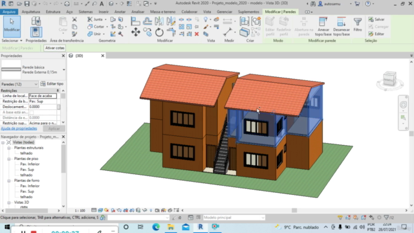The image size is (414, 233).
Task: Switch to the Vista ribbon tab
Action: click(207, 12)
